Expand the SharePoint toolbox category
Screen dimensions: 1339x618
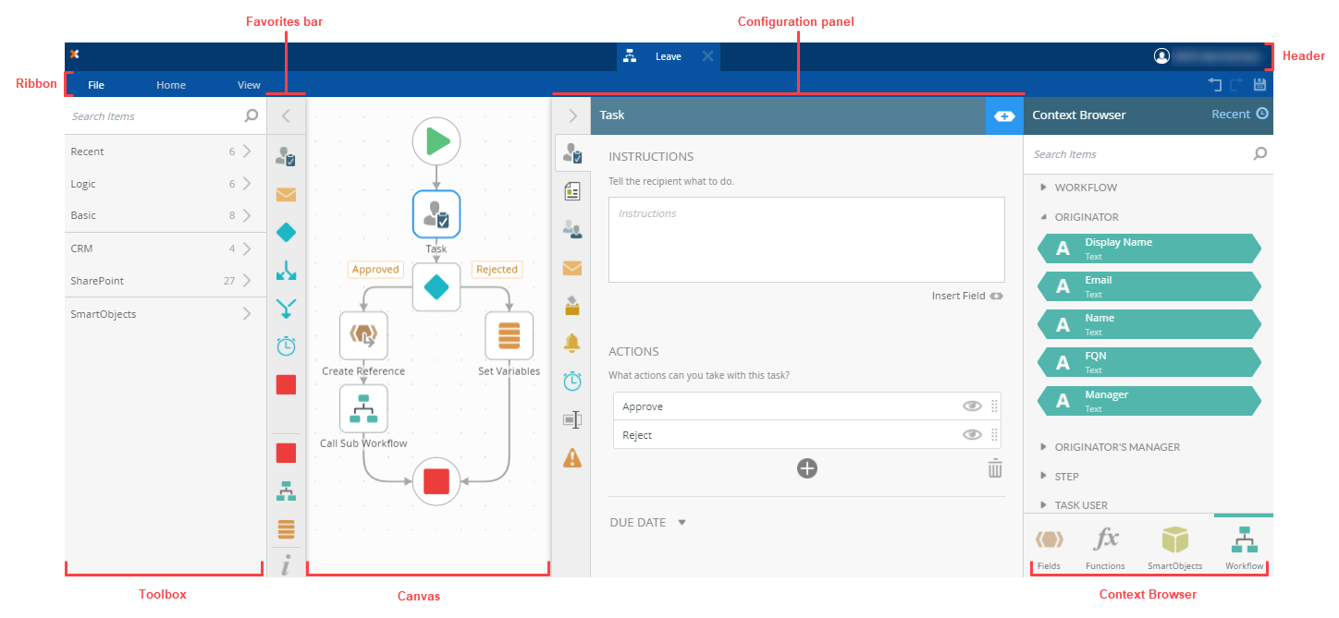(x=247, y=281)
